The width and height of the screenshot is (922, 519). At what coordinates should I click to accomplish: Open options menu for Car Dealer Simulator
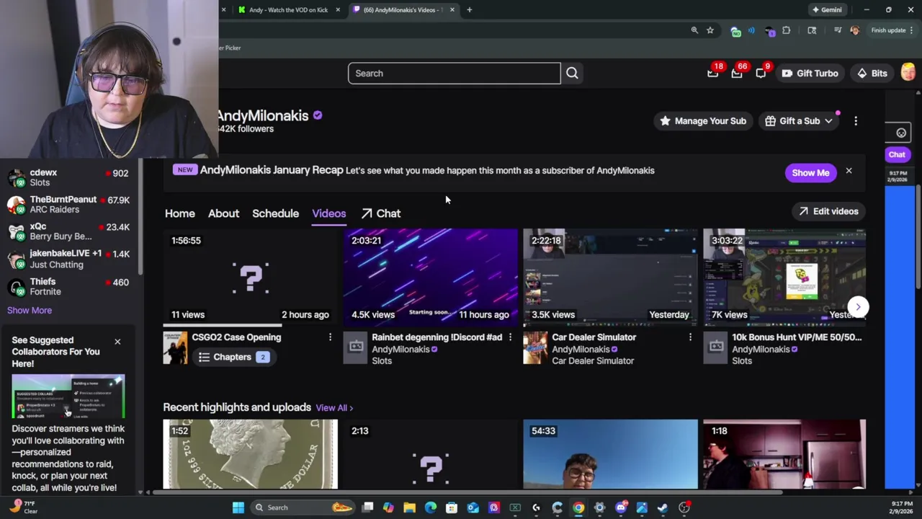[x=690, y=337]
